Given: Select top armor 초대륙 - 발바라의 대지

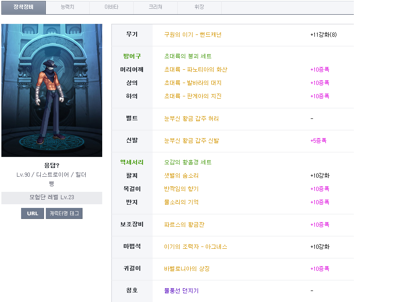Looking at the screenshot, I should coord(192,83).
